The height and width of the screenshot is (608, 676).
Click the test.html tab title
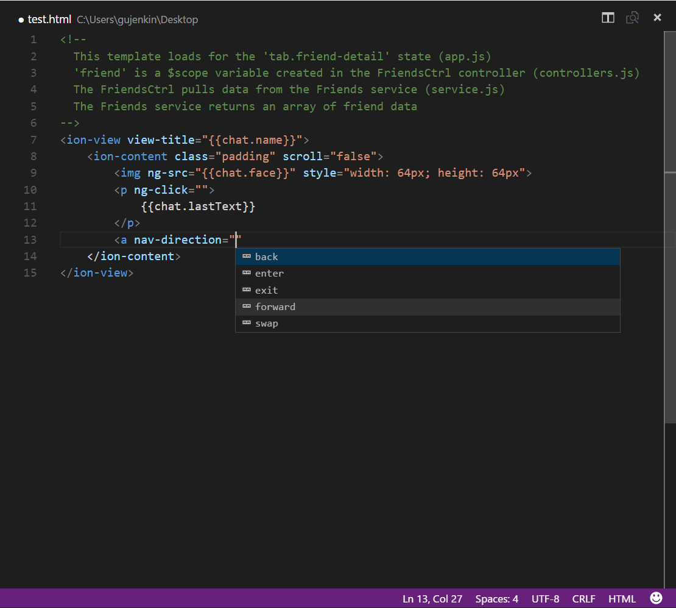click(49, 19)
